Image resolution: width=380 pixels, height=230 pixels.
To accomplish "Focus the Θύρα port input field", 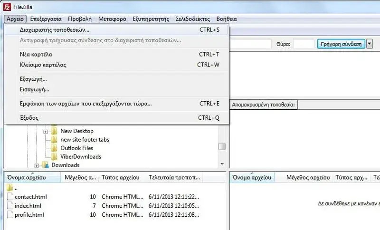I will pos(304,44).
